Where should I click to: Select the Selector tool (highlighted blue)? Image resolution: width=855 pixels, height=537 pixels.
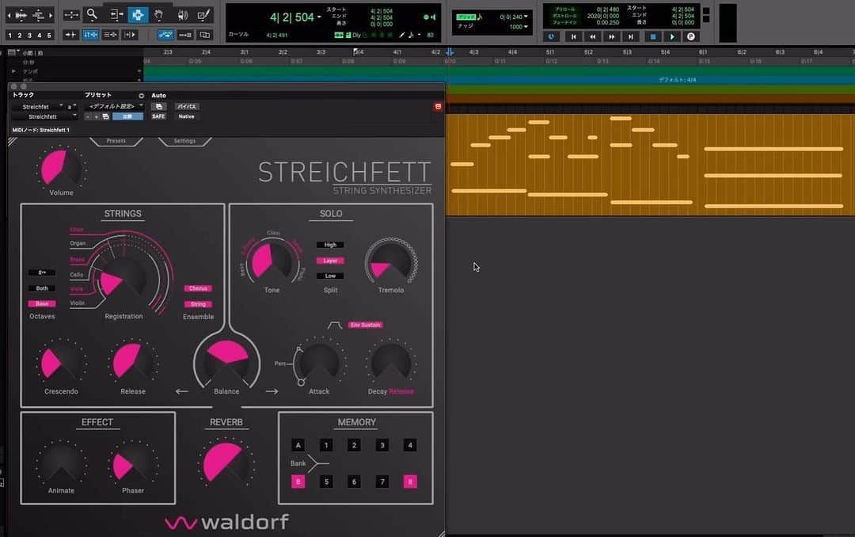[138, 15]
